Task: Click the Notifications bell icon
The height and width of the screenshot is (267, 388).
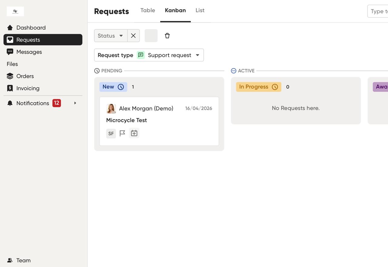Action: (x=10, y=103)
